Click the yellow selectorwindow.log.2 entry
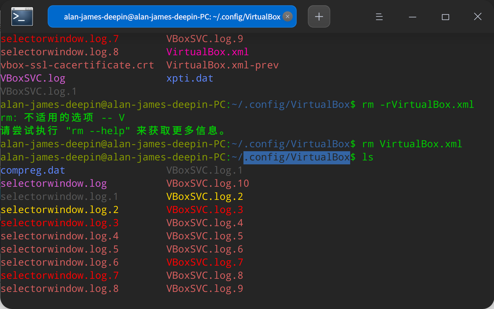The width and height of the screenshot is (494, 309). coord(60,210)
